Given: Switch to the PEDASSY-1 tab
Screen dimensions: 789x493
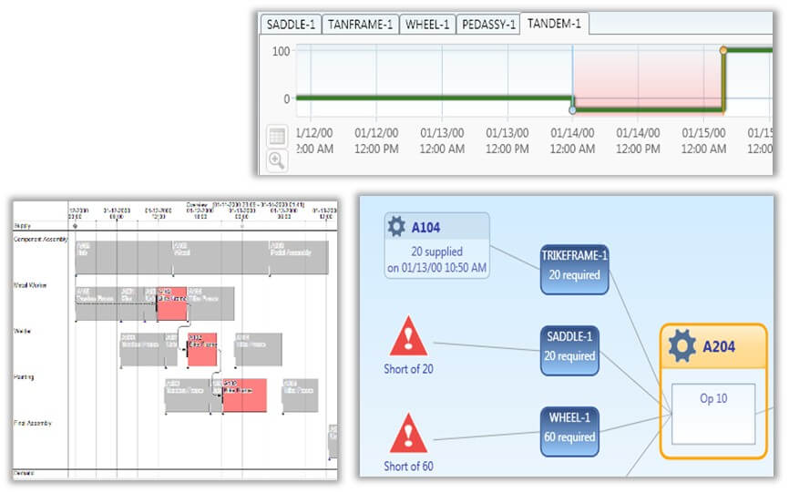Looking at the screenshot, I should [487, 25].
